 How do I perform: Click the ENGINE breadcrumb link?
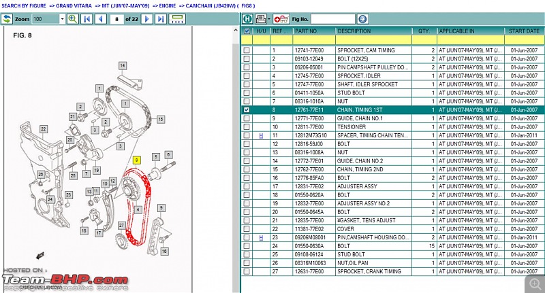[x=168, y=5]
